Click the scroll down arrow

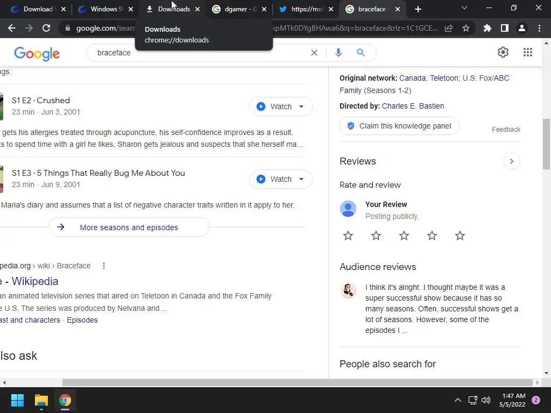546,373
